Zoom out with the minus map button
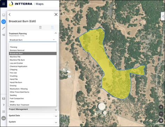Image resolution: width=165 pixels, height=127 pixels. point(161,114)
